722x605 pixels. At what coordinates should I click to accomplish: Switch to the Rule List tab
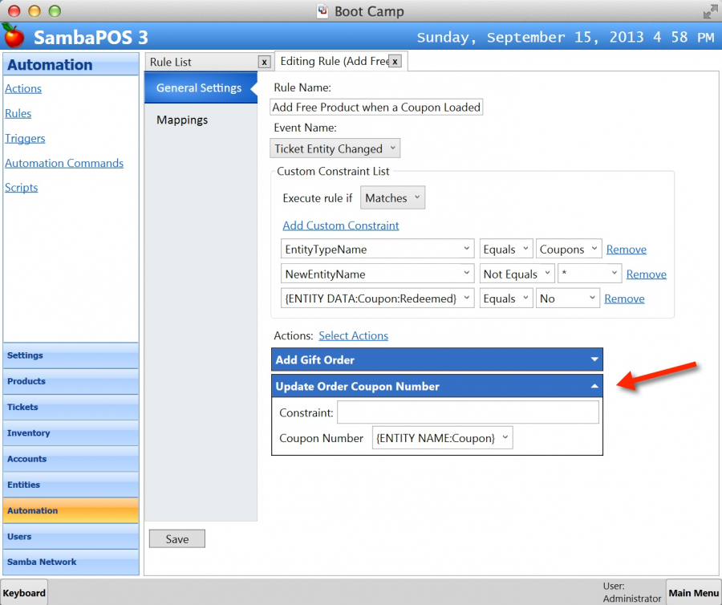(201, 62)
